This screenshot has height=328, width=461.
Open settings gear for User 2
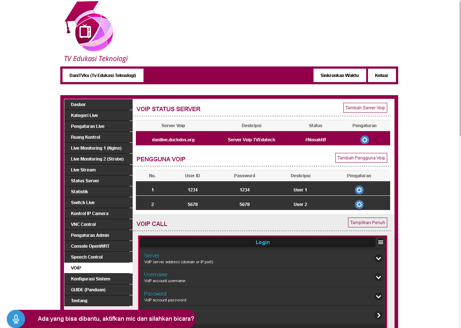coord(359,205)
